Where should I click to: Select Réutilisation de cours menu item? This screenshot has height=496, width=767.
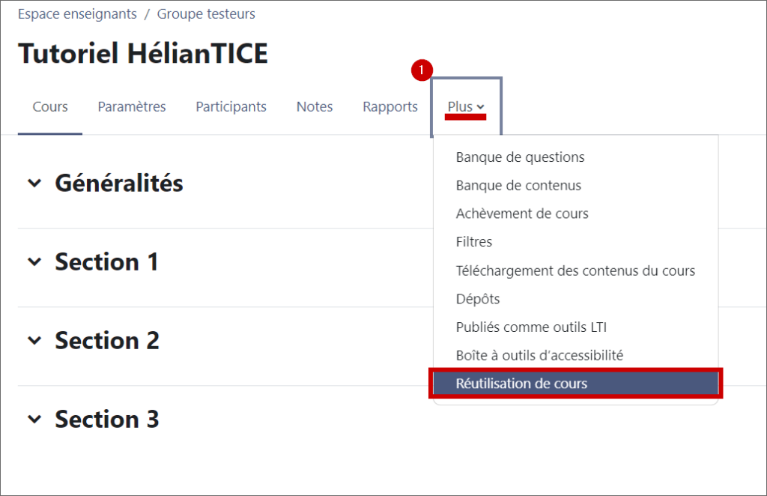click(576, 384)
